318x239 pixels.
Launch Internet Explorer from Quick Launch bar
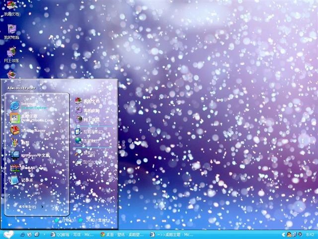click(22, 235)
